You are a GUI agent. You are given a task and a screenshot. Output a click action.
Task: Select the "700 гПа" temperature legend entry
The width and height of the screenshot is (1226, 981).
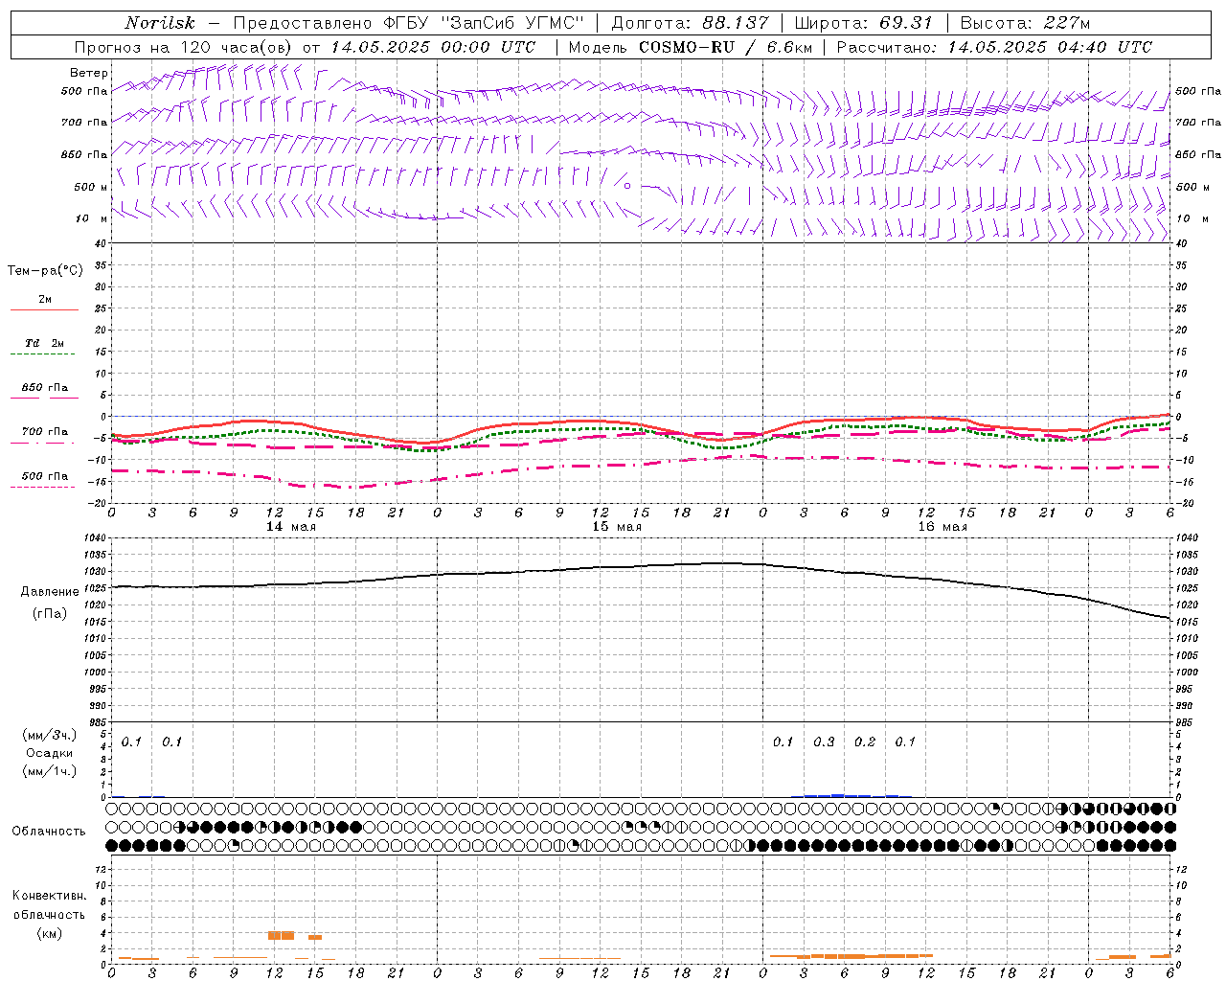pyautogui.click(x=45, y=431)
